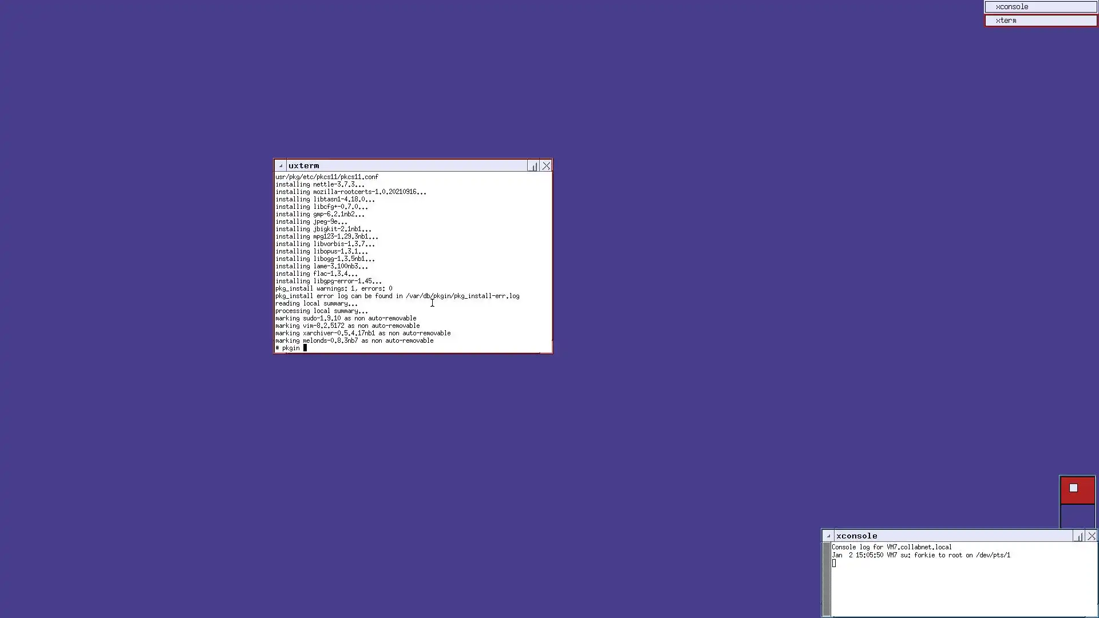
Task: Click the 'installing mozilla-rootcerts' output line
Action: click(350, 192)
